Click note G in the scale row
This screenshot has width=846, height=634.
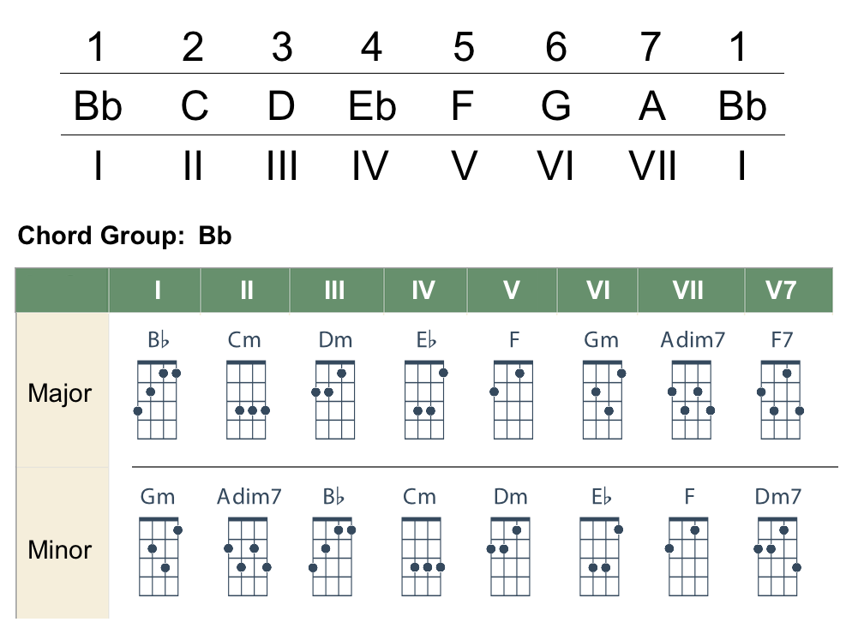tap(556, 107)
